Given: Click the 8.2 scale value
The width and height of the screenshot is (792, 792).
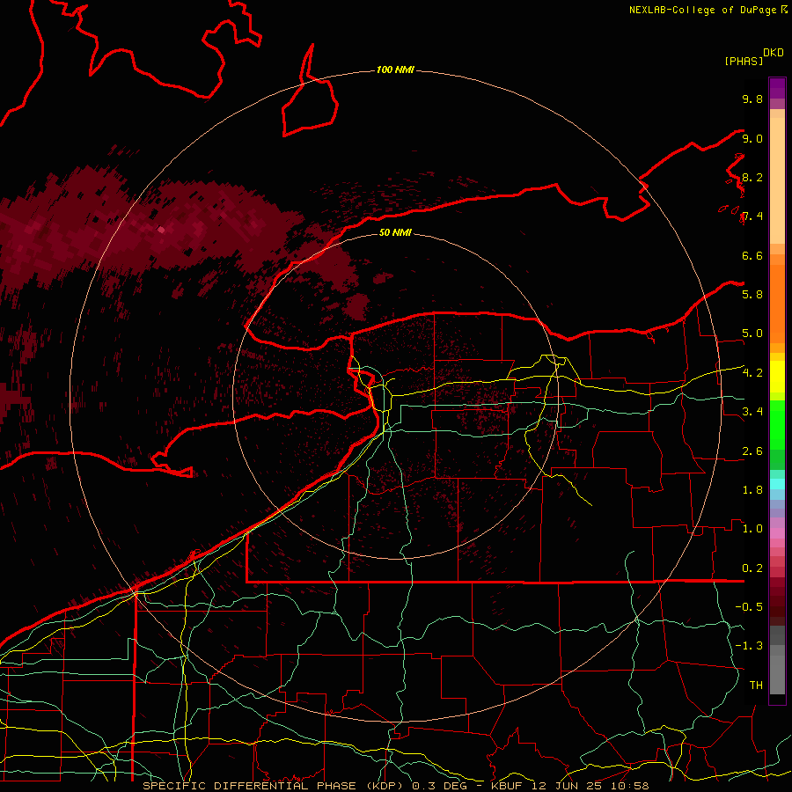Looking at the screenshot, I should pos(752,177).
